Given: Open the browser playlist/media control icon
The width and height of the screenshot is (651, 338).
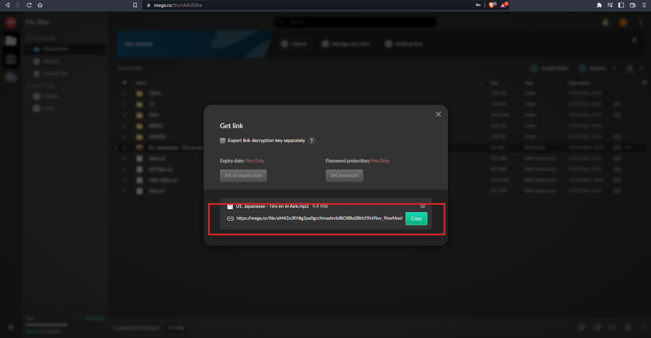Looking at the screenshot, I should point(610,5).
